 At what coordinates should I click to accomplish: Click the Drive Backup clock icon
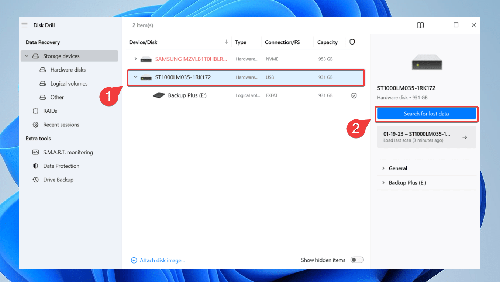tap(35, 180)
